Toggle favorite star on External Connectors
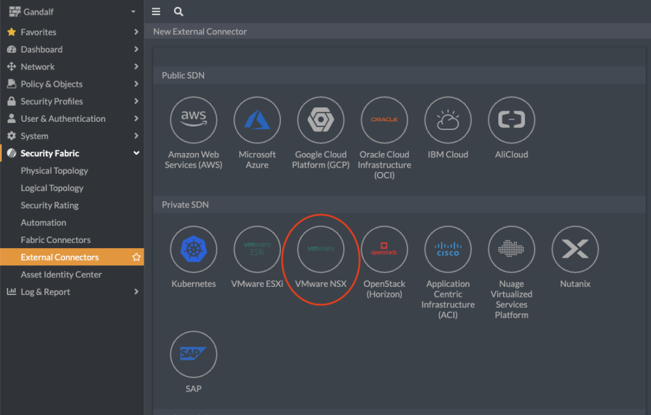The width and height of the screenshot is (651, 415). tap(136, 258)
